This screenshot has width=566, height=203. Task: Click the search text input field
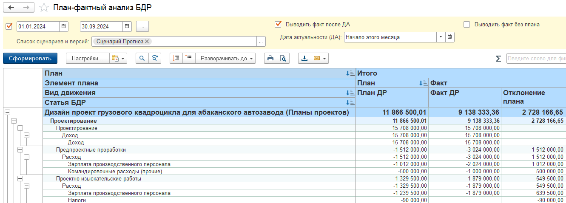[x=535, y=59]
